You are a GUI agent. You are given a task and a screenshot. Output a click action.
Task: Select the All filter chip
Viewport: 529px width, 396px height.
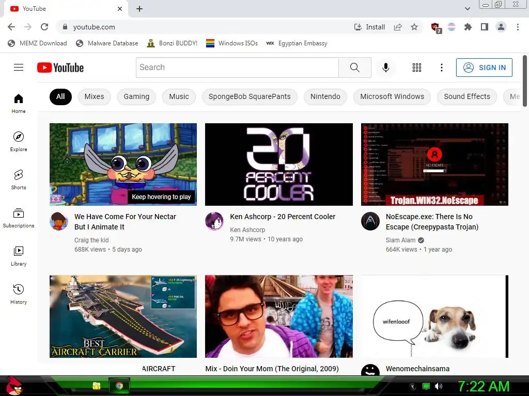tap(60, 96)
